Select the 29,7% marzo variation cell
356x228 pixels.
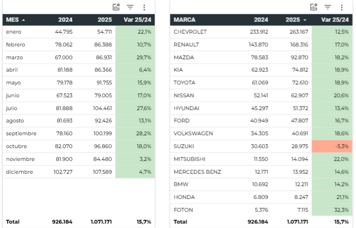pos(135,57)
